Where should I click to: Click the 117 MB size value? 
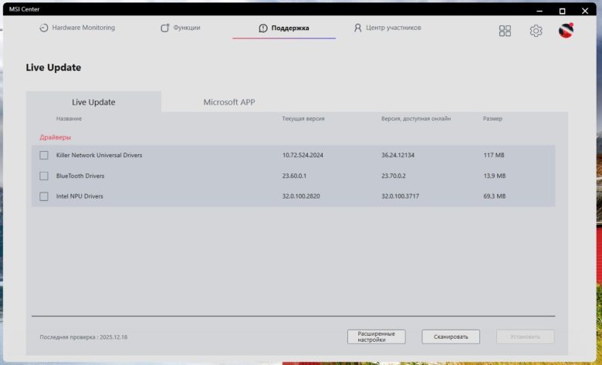click(494, 155)
